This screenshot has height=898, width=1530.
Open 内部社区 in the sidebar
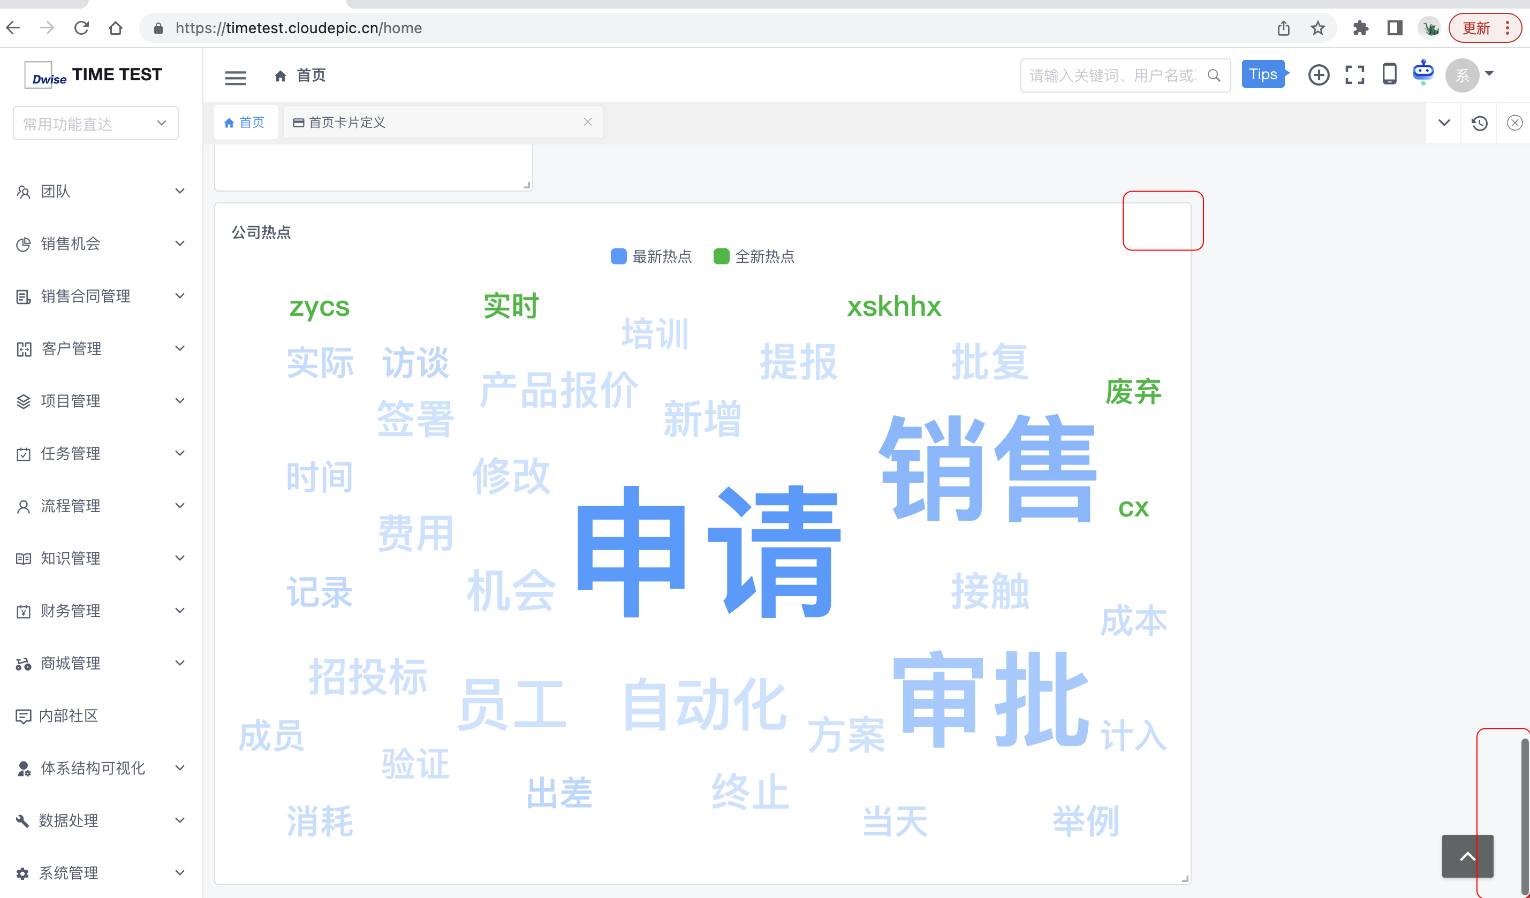tap(68, 716)
